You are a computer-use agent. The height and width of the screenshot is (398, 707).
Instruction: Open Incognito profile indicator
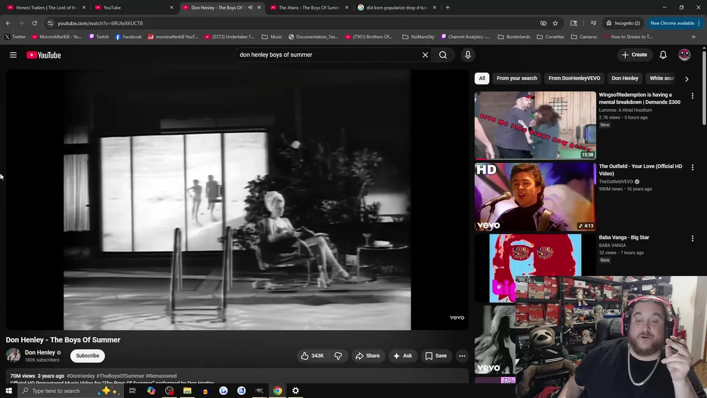coord(622,23)
